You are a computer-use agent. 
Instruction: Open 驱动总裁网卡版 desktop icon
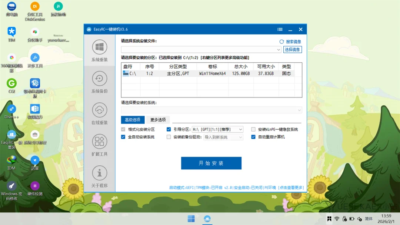(35, 88)
